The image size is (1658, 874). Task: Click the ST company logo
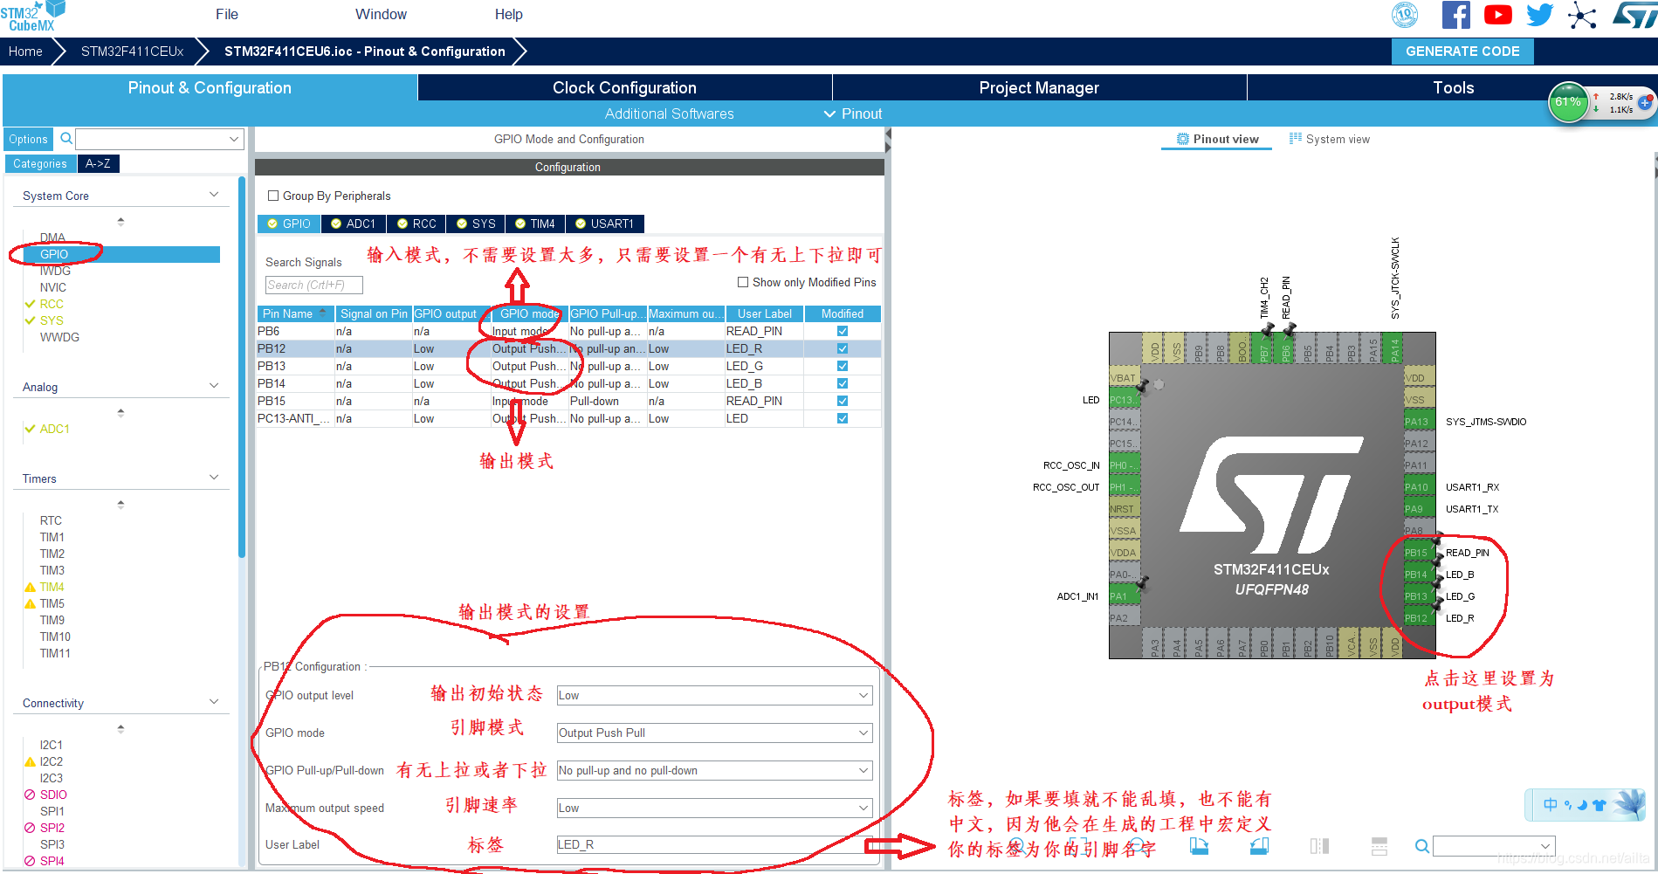[x=1634, y=15]
